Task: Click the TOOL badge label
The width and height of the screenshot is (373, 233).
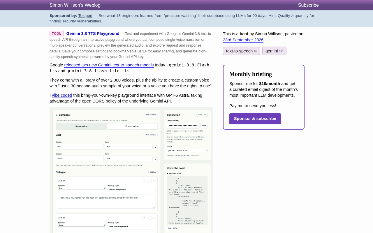Action: tap(57, 34)
